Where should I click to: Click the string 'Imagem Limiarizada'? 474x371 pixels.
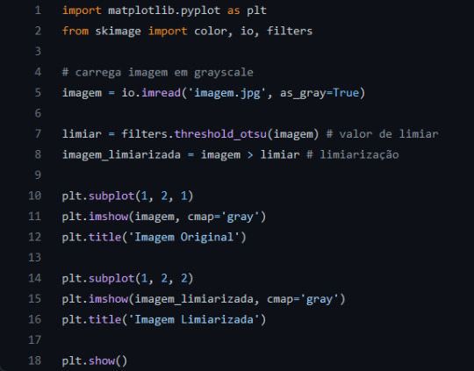click(194, 319)
